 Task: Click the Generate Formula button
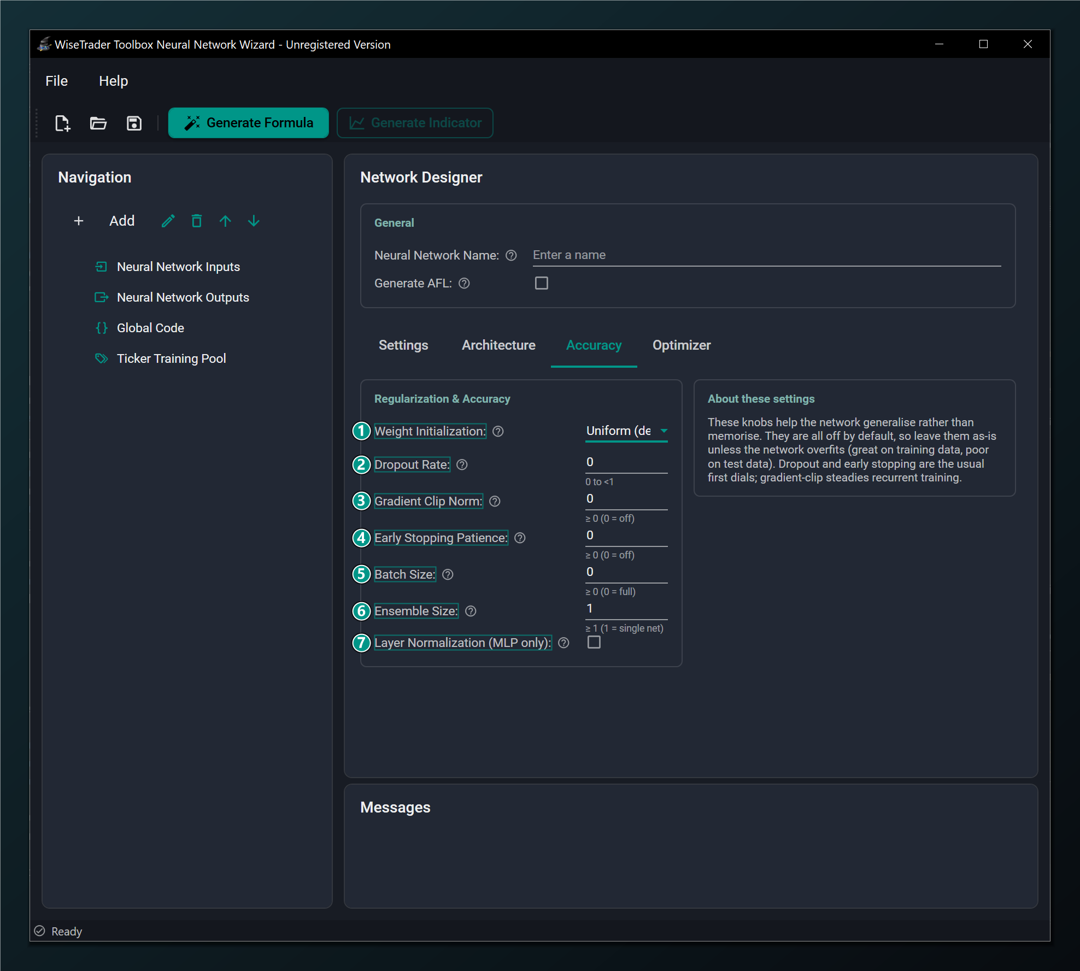(249, 123)
